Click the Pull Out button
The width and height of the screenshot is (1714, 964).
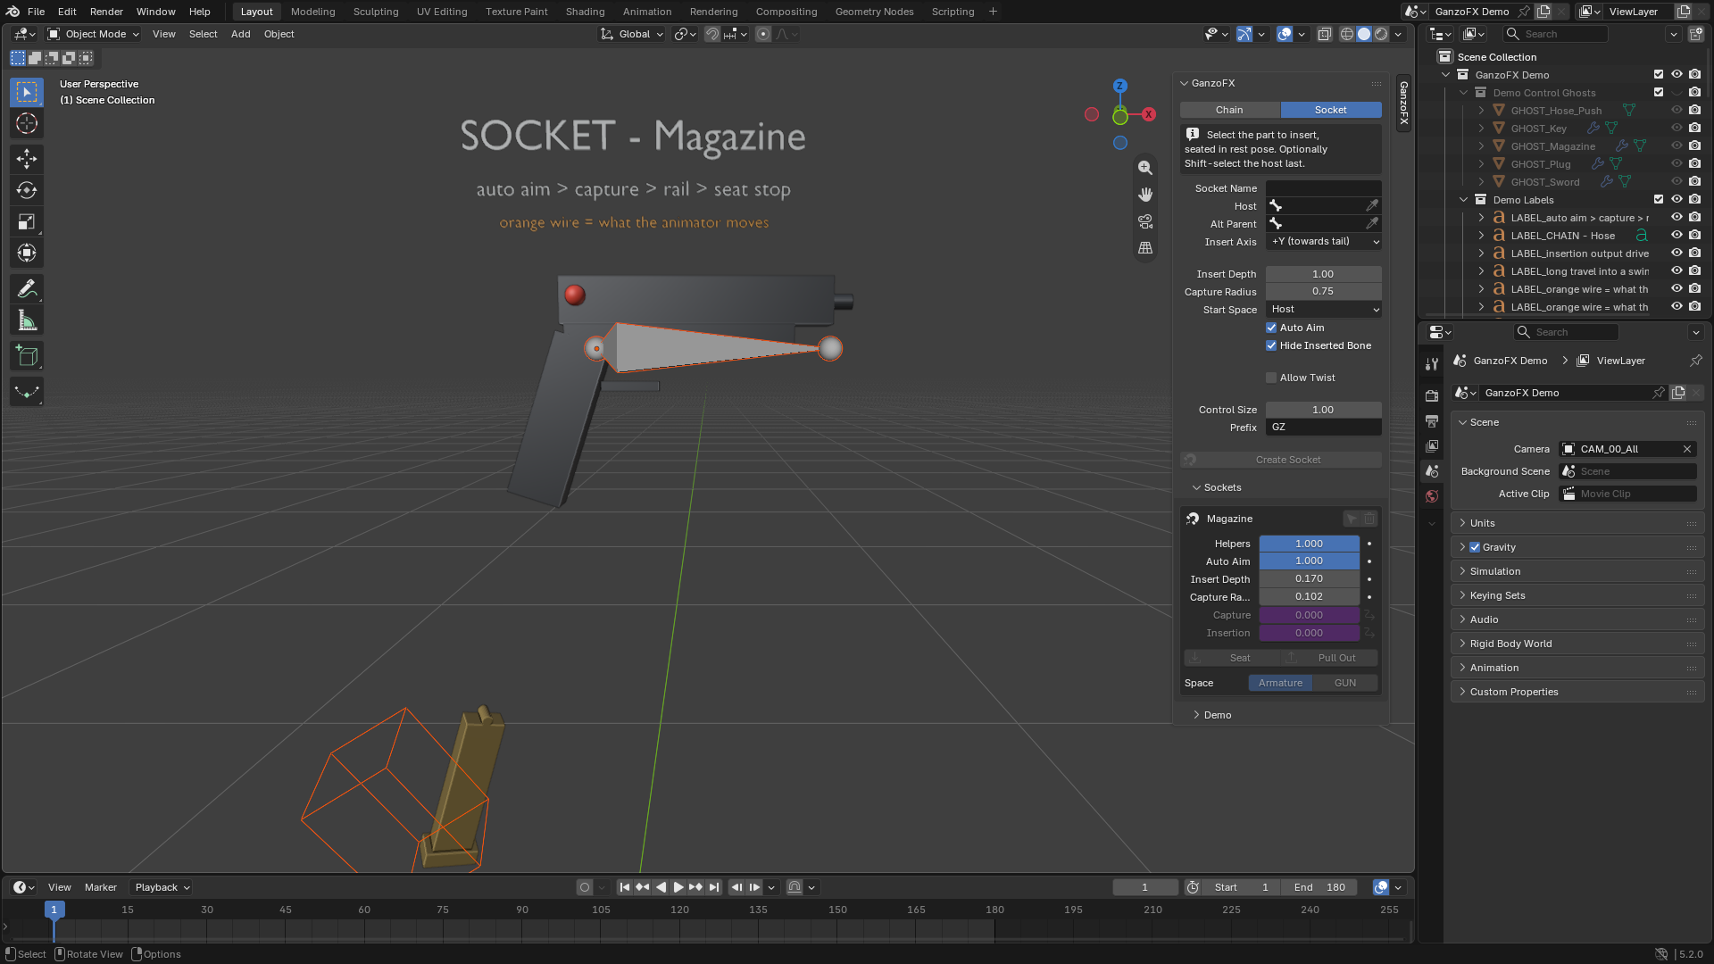(x=1329, y=658)
